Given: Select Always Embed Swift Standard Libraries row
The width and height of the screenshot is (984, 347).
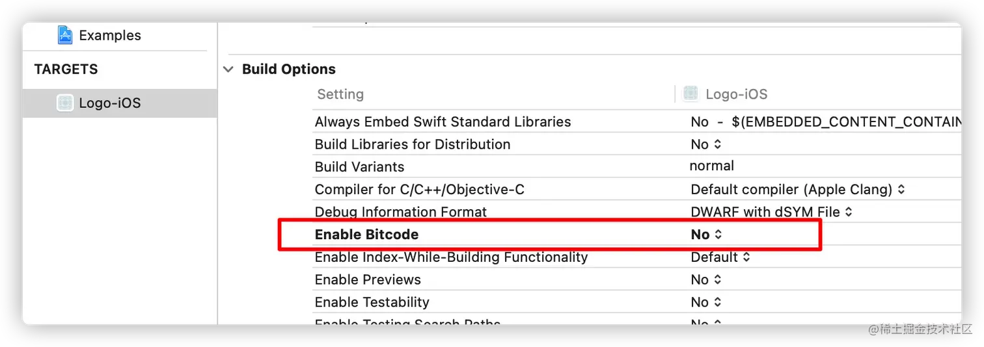Looking at the screenshot, I should tap(638, 122).
